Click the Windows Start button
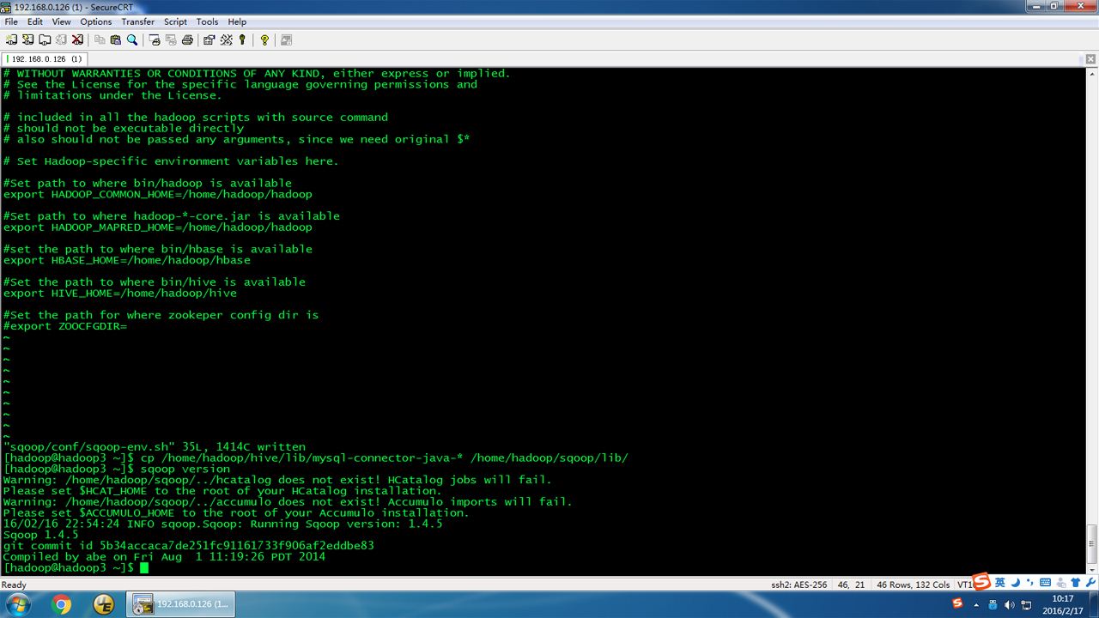This screenshot has width=1099, height=618. [17, 604]
